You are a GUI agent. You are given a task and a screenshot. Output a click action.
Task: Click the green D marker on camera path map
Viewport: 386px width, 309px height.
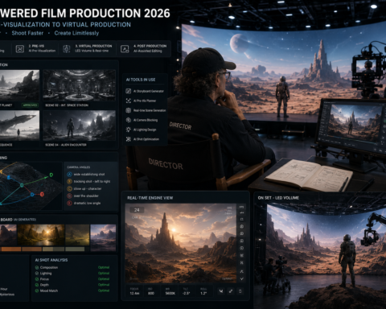click(51, 175)
